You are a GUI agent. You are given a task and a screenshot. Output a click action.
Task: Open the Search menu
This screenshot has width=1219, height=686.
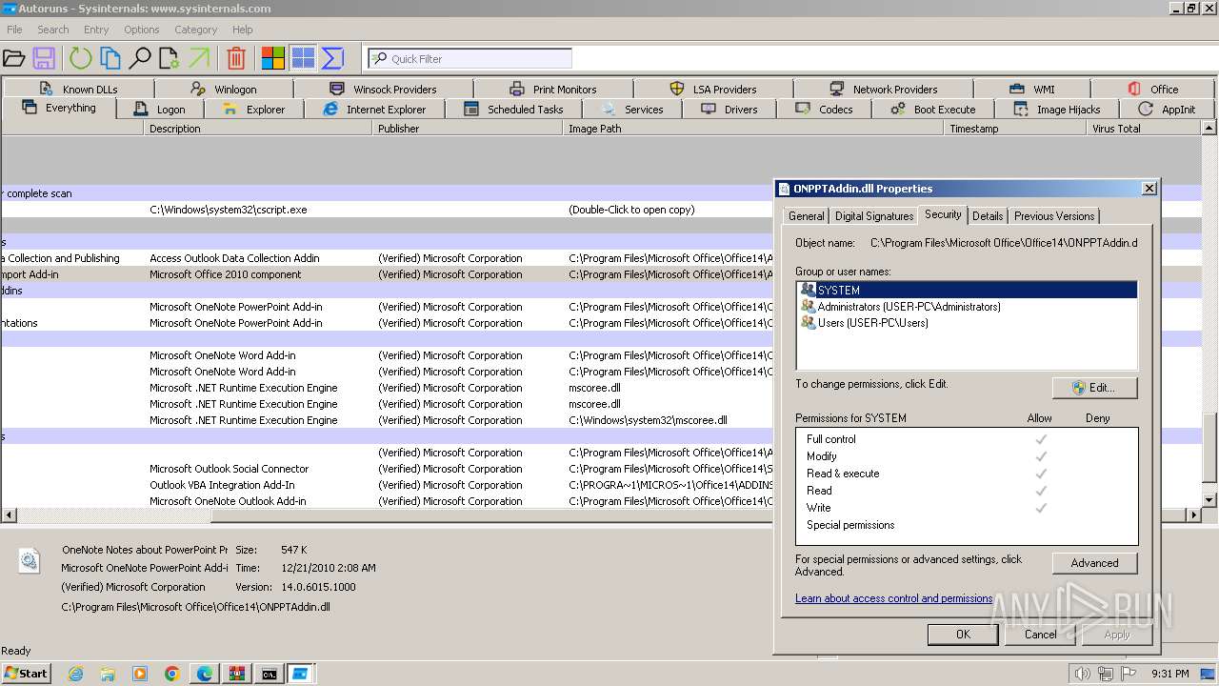click(53, 30)
